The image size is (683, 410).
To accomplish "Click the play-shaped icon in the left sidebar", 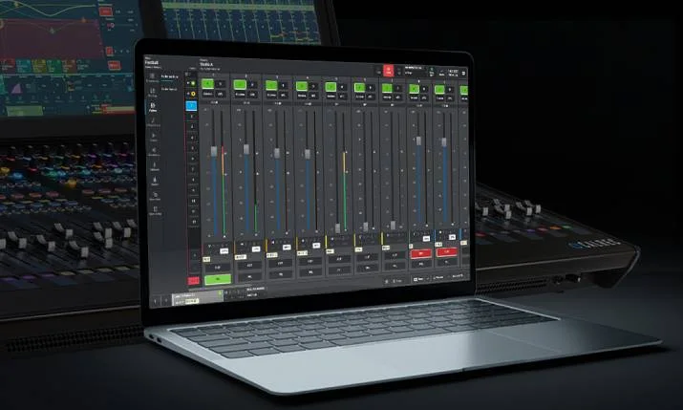I will tap(154, 137).
